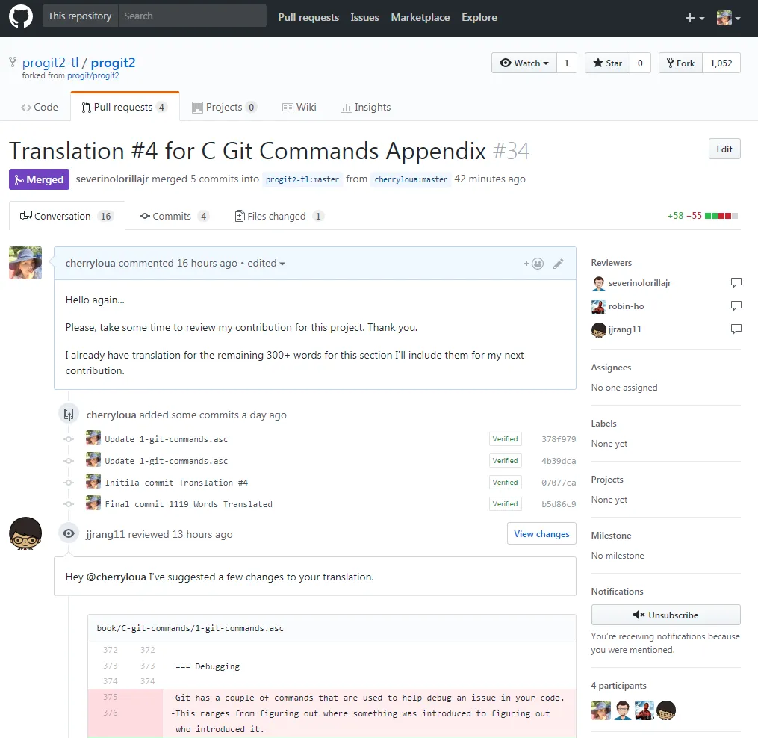
Task: Open reviewer robin-ho profile
Action: click(x=626, y=306)
